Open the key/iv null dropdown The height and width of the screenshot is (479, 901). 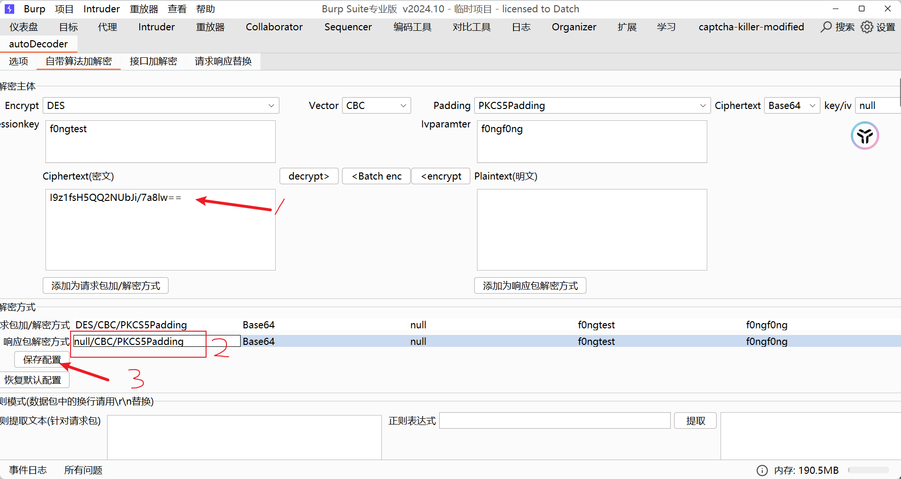[x=878, y=105]
